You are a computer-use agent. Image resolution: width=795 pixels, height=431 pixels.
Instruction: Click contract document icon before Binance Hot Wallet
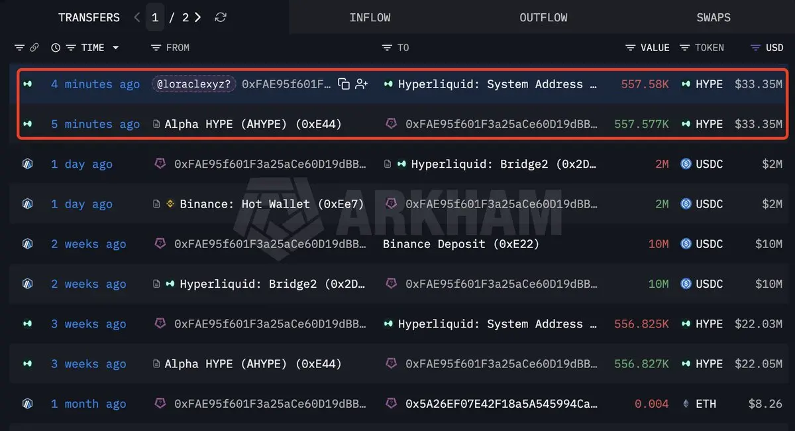(x=156, y=204)
